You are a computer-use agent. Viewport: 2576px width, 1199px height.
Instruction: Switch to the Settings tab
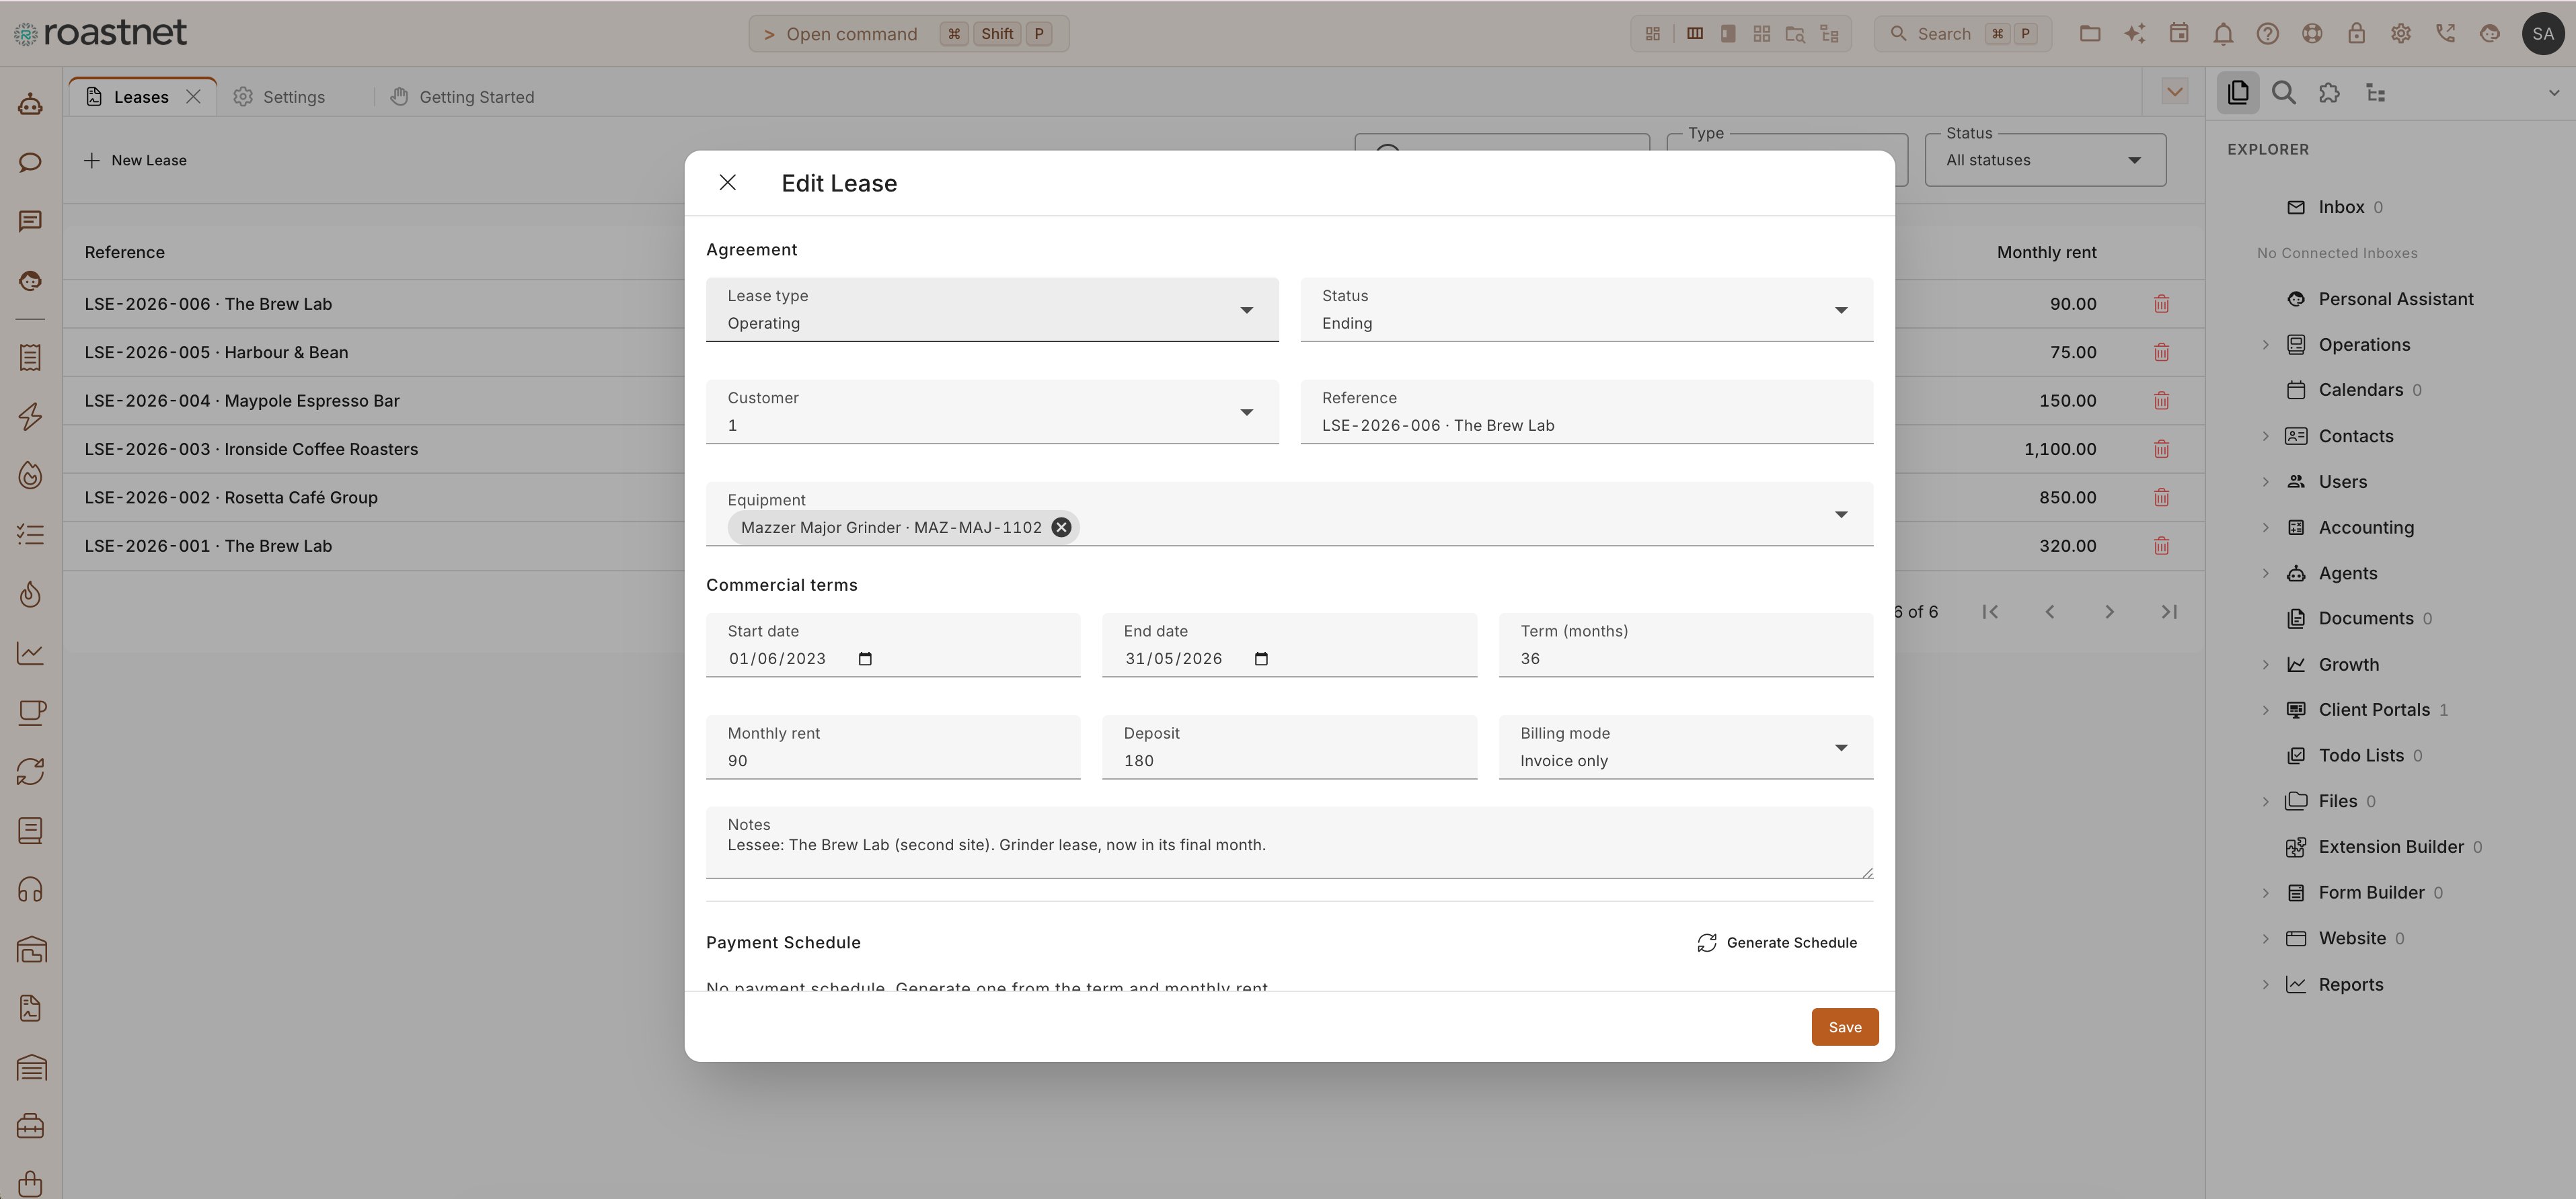pyautogui.click(x=279, y=97)
